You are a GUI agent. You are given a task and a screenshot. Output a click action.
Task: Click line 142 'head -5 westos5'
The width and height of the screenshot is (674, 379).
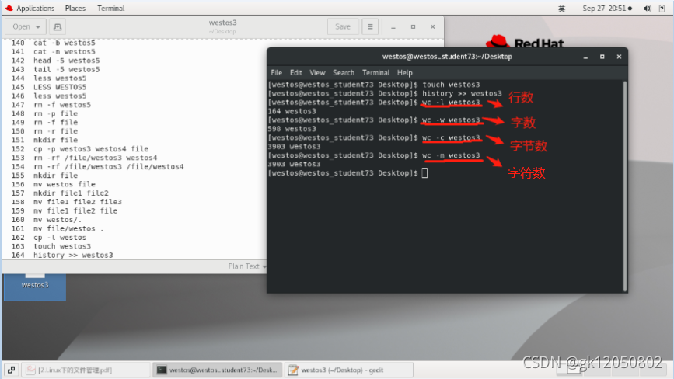click(x=67, y=61)
